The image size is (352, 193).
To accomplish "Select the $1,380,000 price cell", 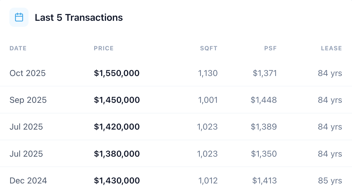I will [x=117, y=154].
